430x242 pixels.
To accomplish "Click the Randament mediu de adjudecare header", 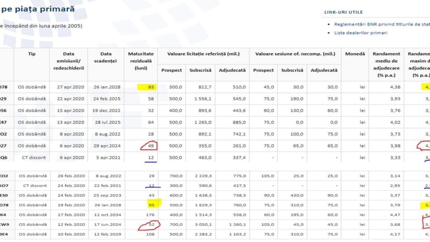I will [x=386, y=65].
